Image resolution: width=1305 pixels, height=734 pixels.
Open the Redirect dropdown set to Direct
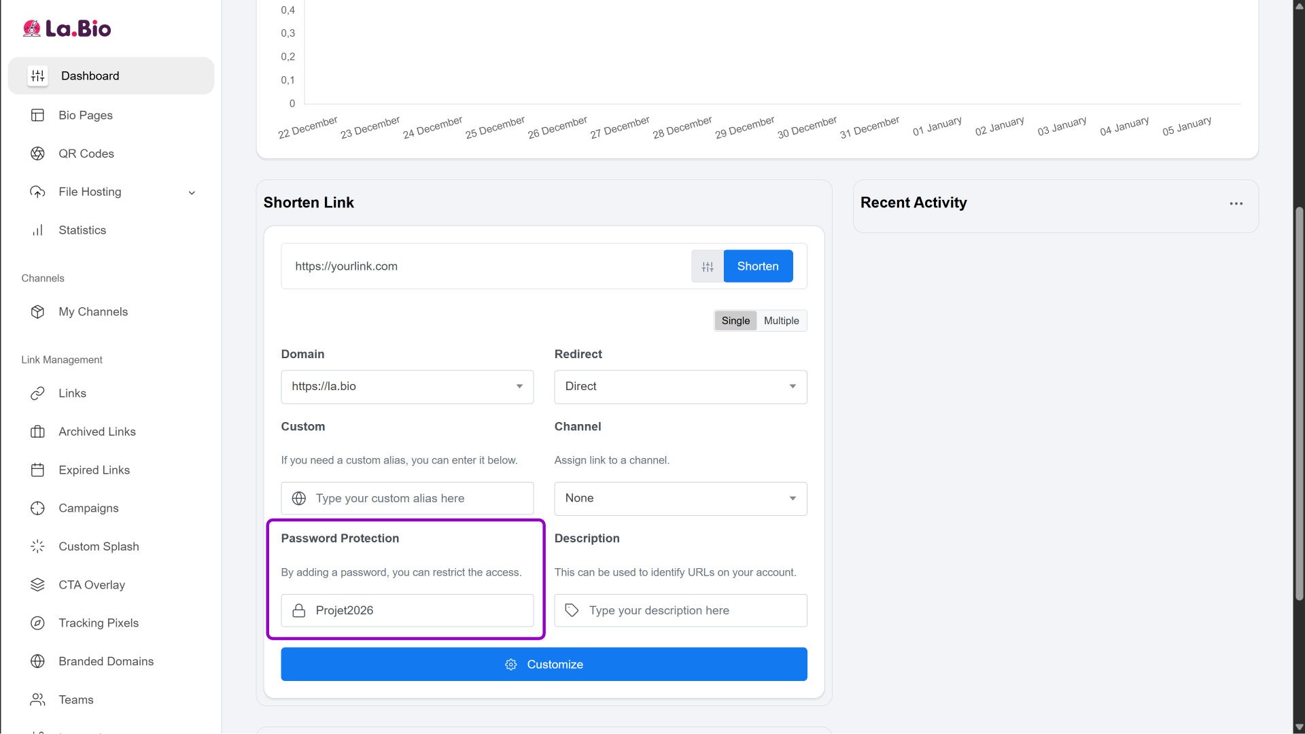(680, 387)
